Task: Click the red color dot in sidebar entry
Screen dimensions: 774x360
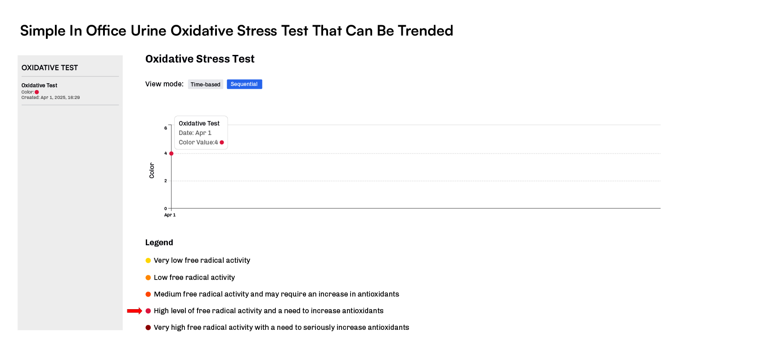Action: pos(37,92)
